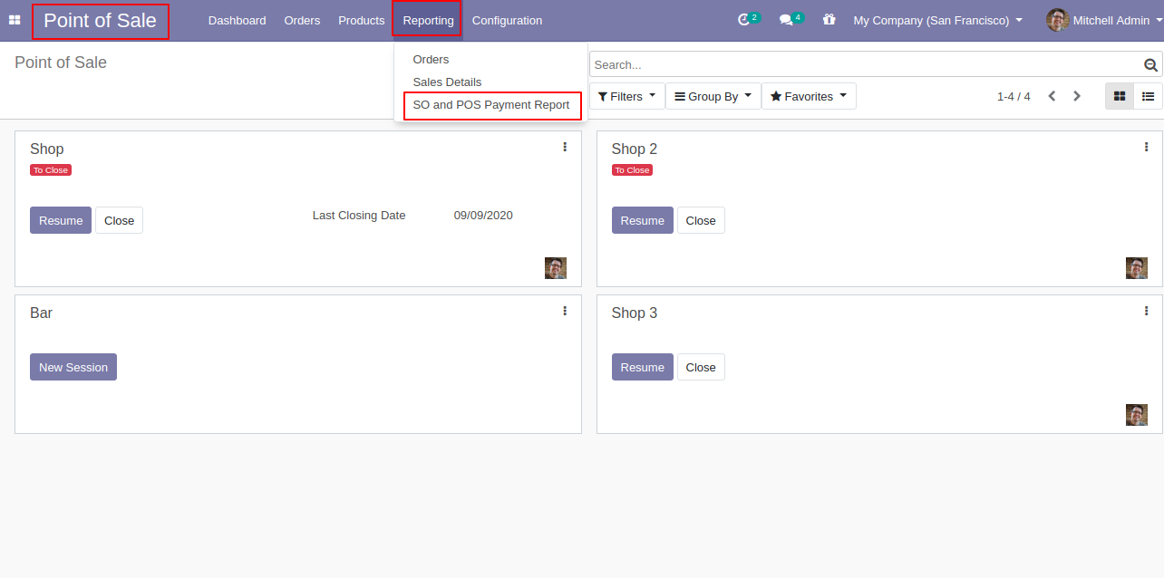
Task: Open the Shop card options menu
Action: 565,147
